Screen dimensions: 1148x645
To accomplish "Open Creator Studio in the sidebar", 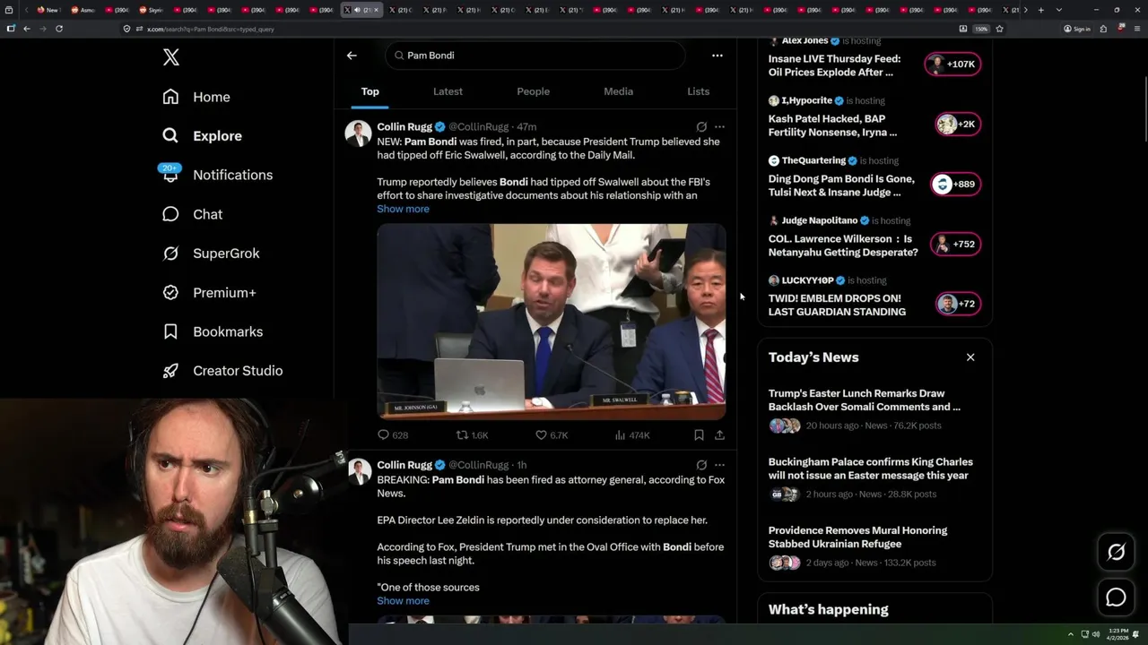I will 222,371.
